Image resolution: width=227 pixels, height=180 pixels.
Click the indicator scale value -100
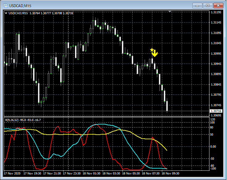pos(213,169)
